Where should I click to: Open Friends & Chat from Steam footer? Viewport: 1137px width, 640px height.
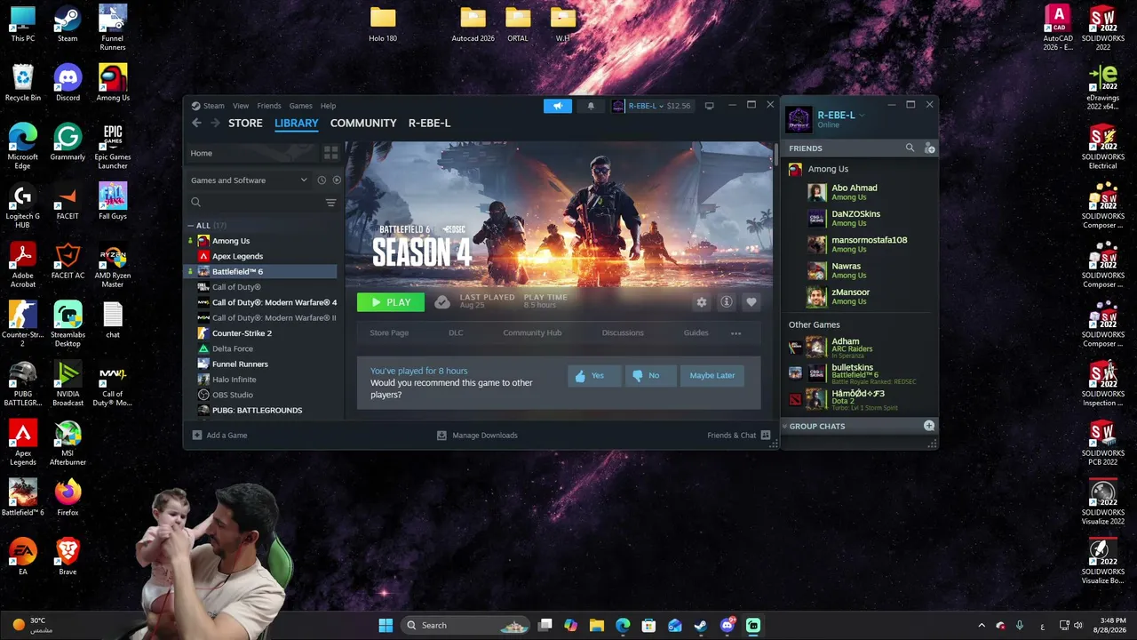(738, 436)
